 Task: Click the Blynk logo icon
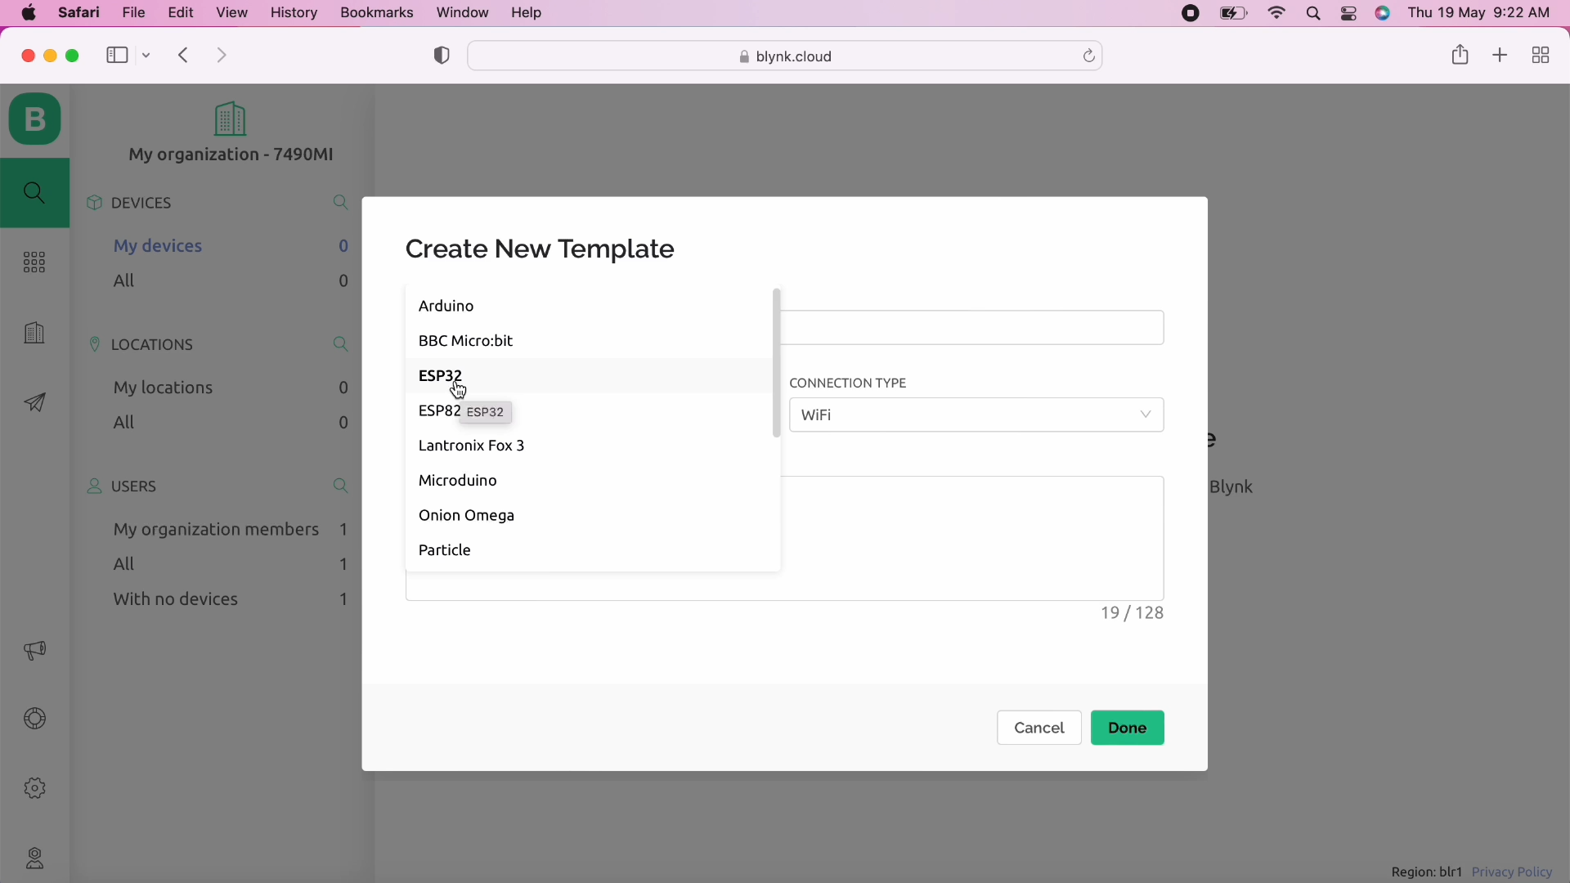point(35,120)
